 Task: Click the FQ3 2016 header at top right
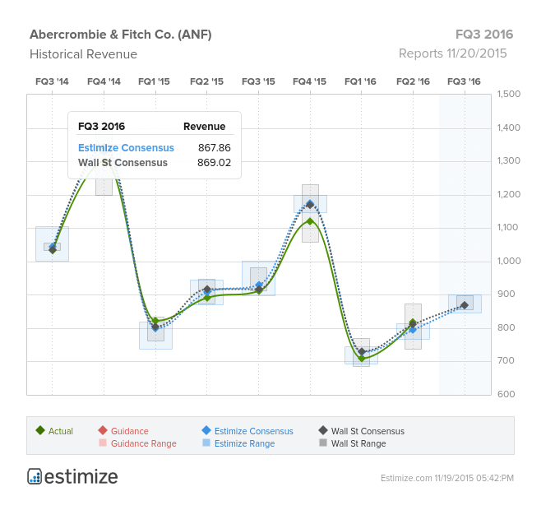(x=484, y=35)
